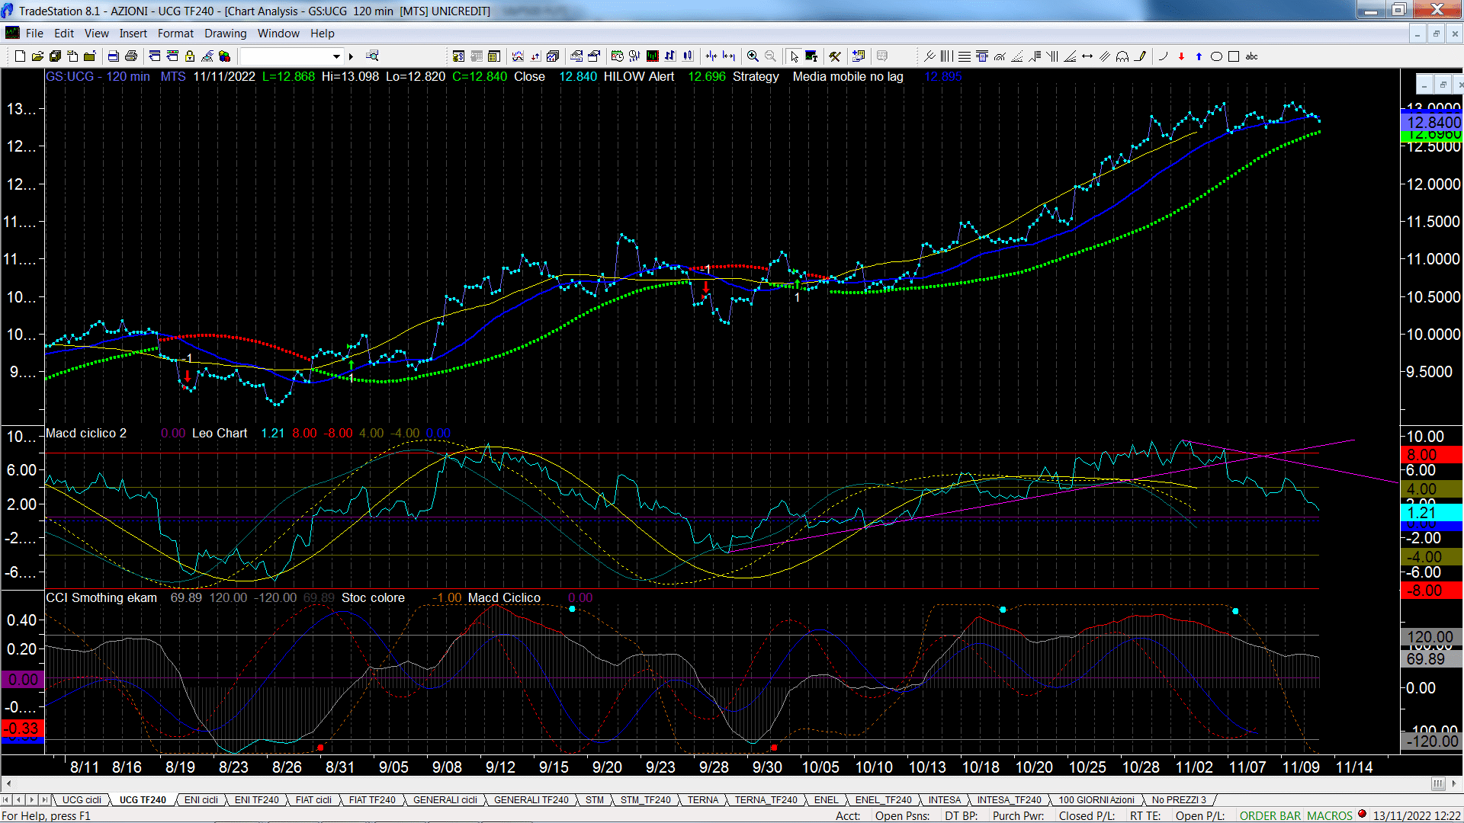Click the play arrow next to the symbol box

click(351, 56)
